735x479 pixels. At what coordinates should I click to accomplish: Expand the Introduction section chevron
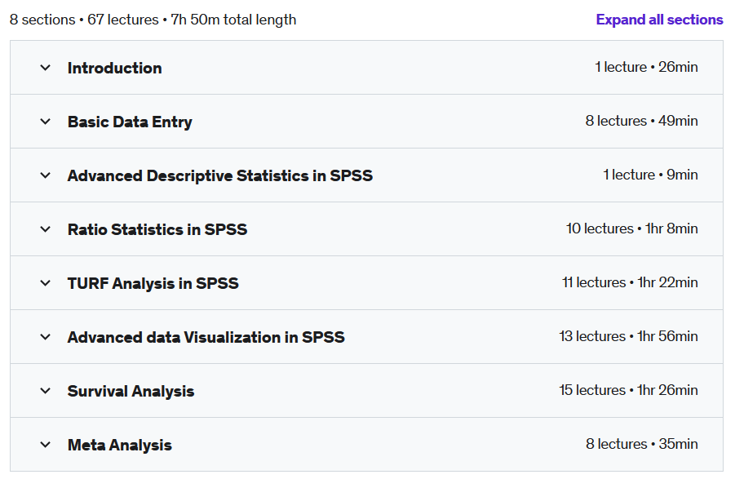click(x=46, y=68)
